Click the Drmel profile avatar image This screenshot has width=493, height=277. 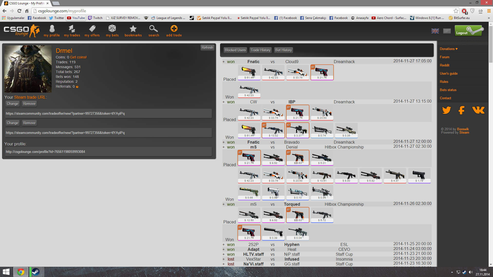pyautogui.click(x=28, y=69)
